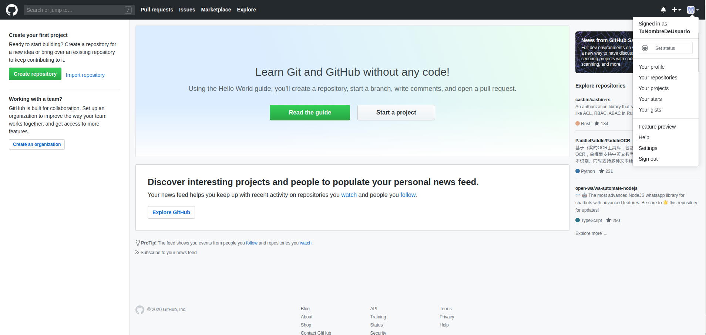Open the Privacy footer link

coord(447,317)
